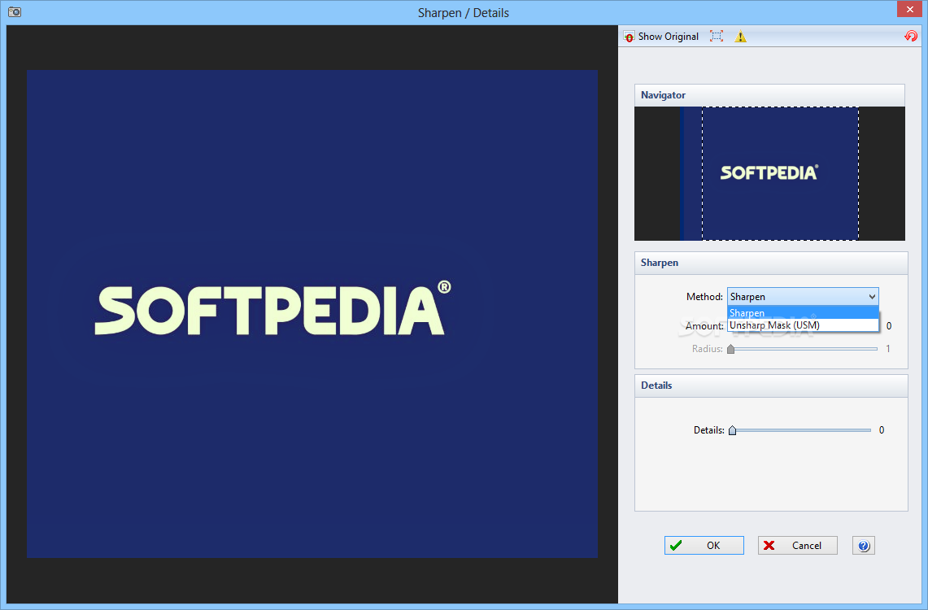Click the Details value 0
The height and width of the screenshot is (610, 928).
click(882, 430)
